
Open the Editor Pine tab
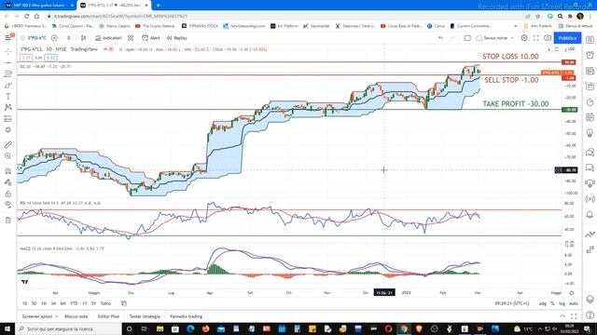(x=108, y=316)
